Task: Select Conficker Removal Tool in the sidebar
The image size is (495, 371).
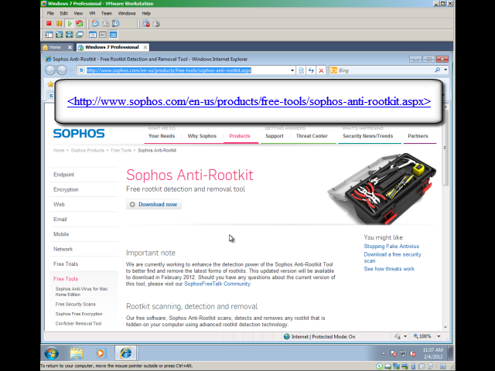Action: point(78,324)
